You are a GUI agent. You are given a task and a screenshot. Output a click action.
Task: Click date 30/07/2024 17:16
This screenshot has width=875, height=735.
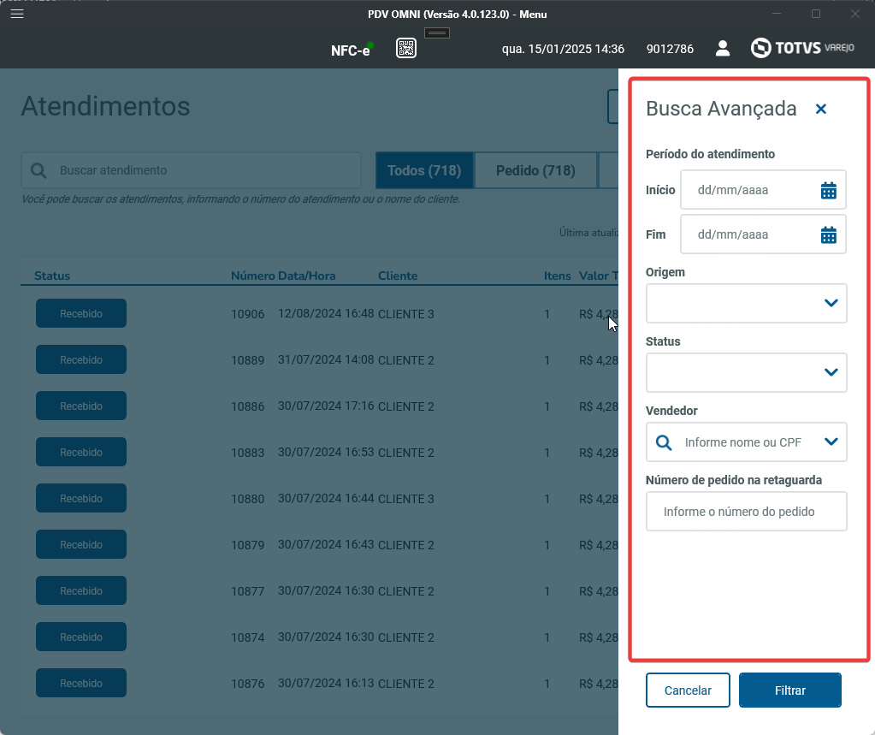pos(326,406)
